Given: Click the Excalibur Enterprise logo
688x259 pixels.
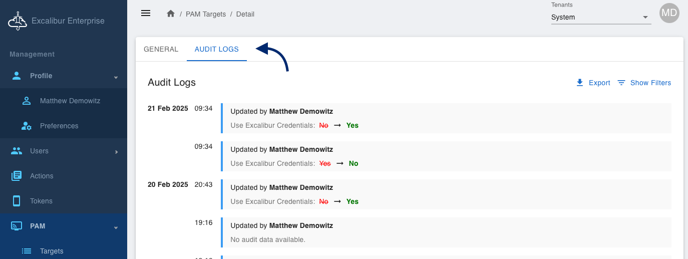Looking at the screenshot, I should click(x=18, y=21).
